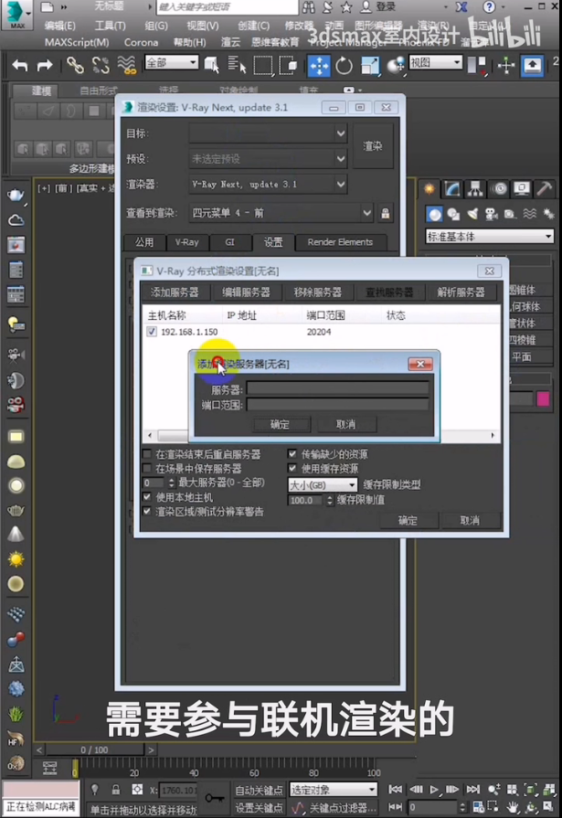Enable 在渲染结束后重启服务器 checkbox
Viewport: 562px width, 818px height.
tap(148, 454)
